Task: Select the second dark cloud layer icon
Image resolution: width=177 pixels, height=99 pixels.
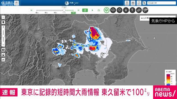Action: point(113,10)
